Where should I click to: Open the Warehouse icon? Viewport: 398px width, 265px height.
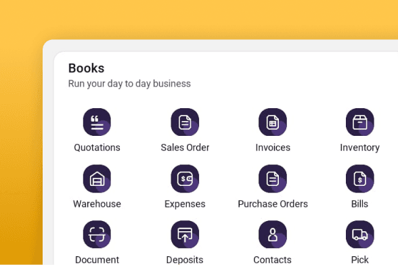[x=97, y=178]
